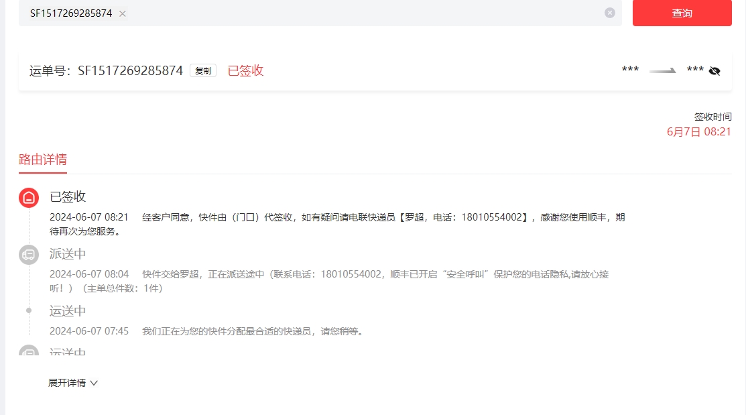
Task: Click the 已签收 status label beside the waybill
Action: point(245,70)
